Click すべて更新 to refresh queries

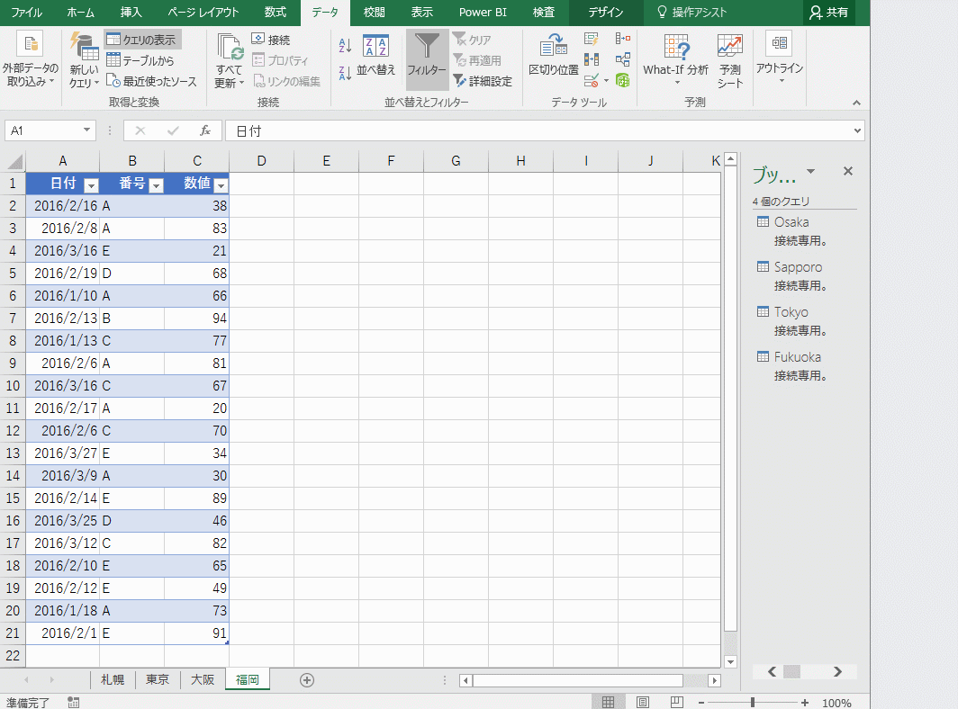click(228, 58)
